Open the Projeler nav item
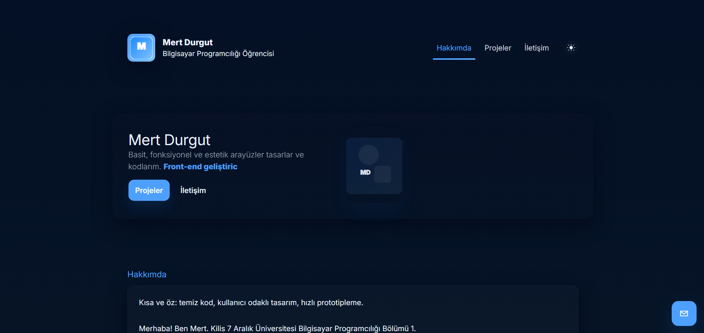704x333 pixels. pos(498,48)
